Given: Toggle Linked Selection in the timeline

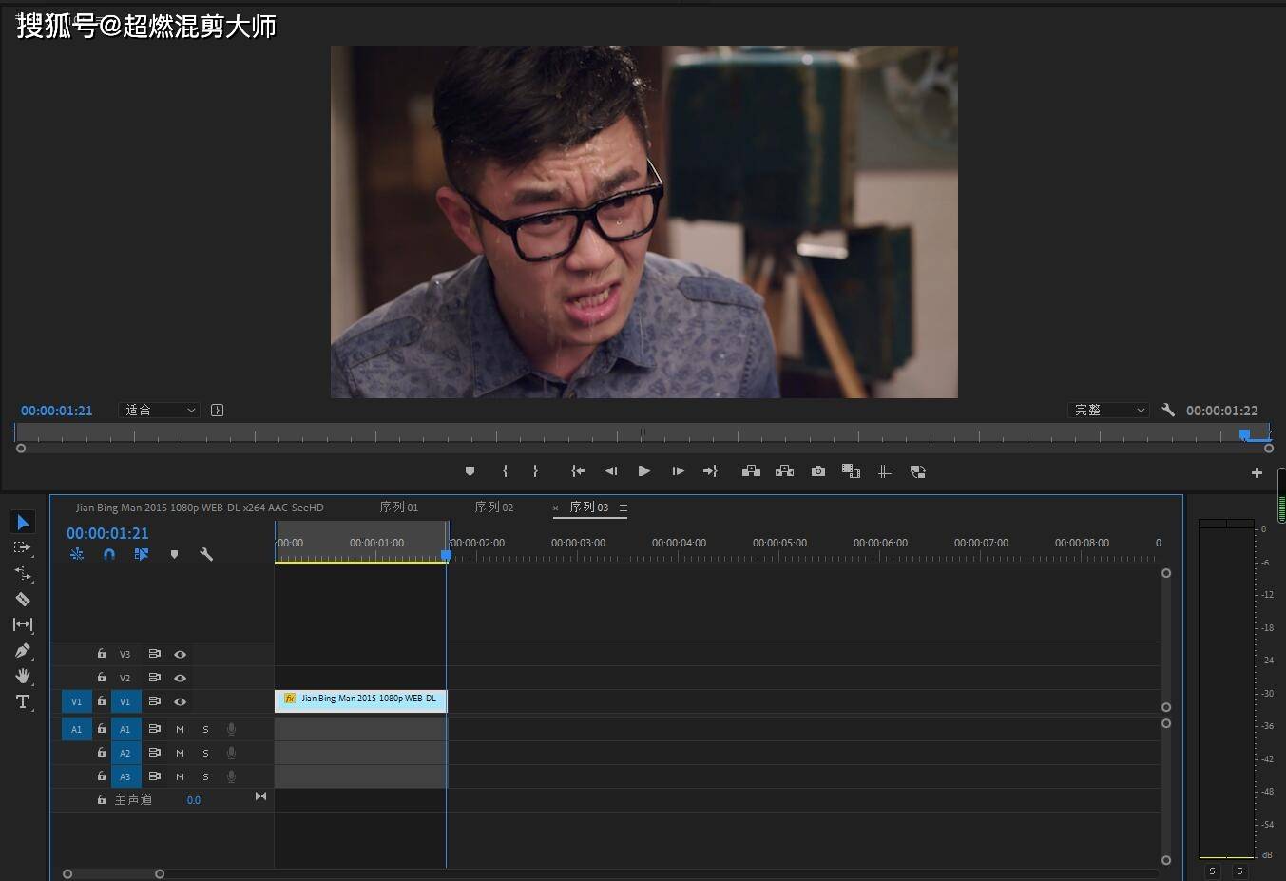Looking at the screenshot, I should pos(142,554).
